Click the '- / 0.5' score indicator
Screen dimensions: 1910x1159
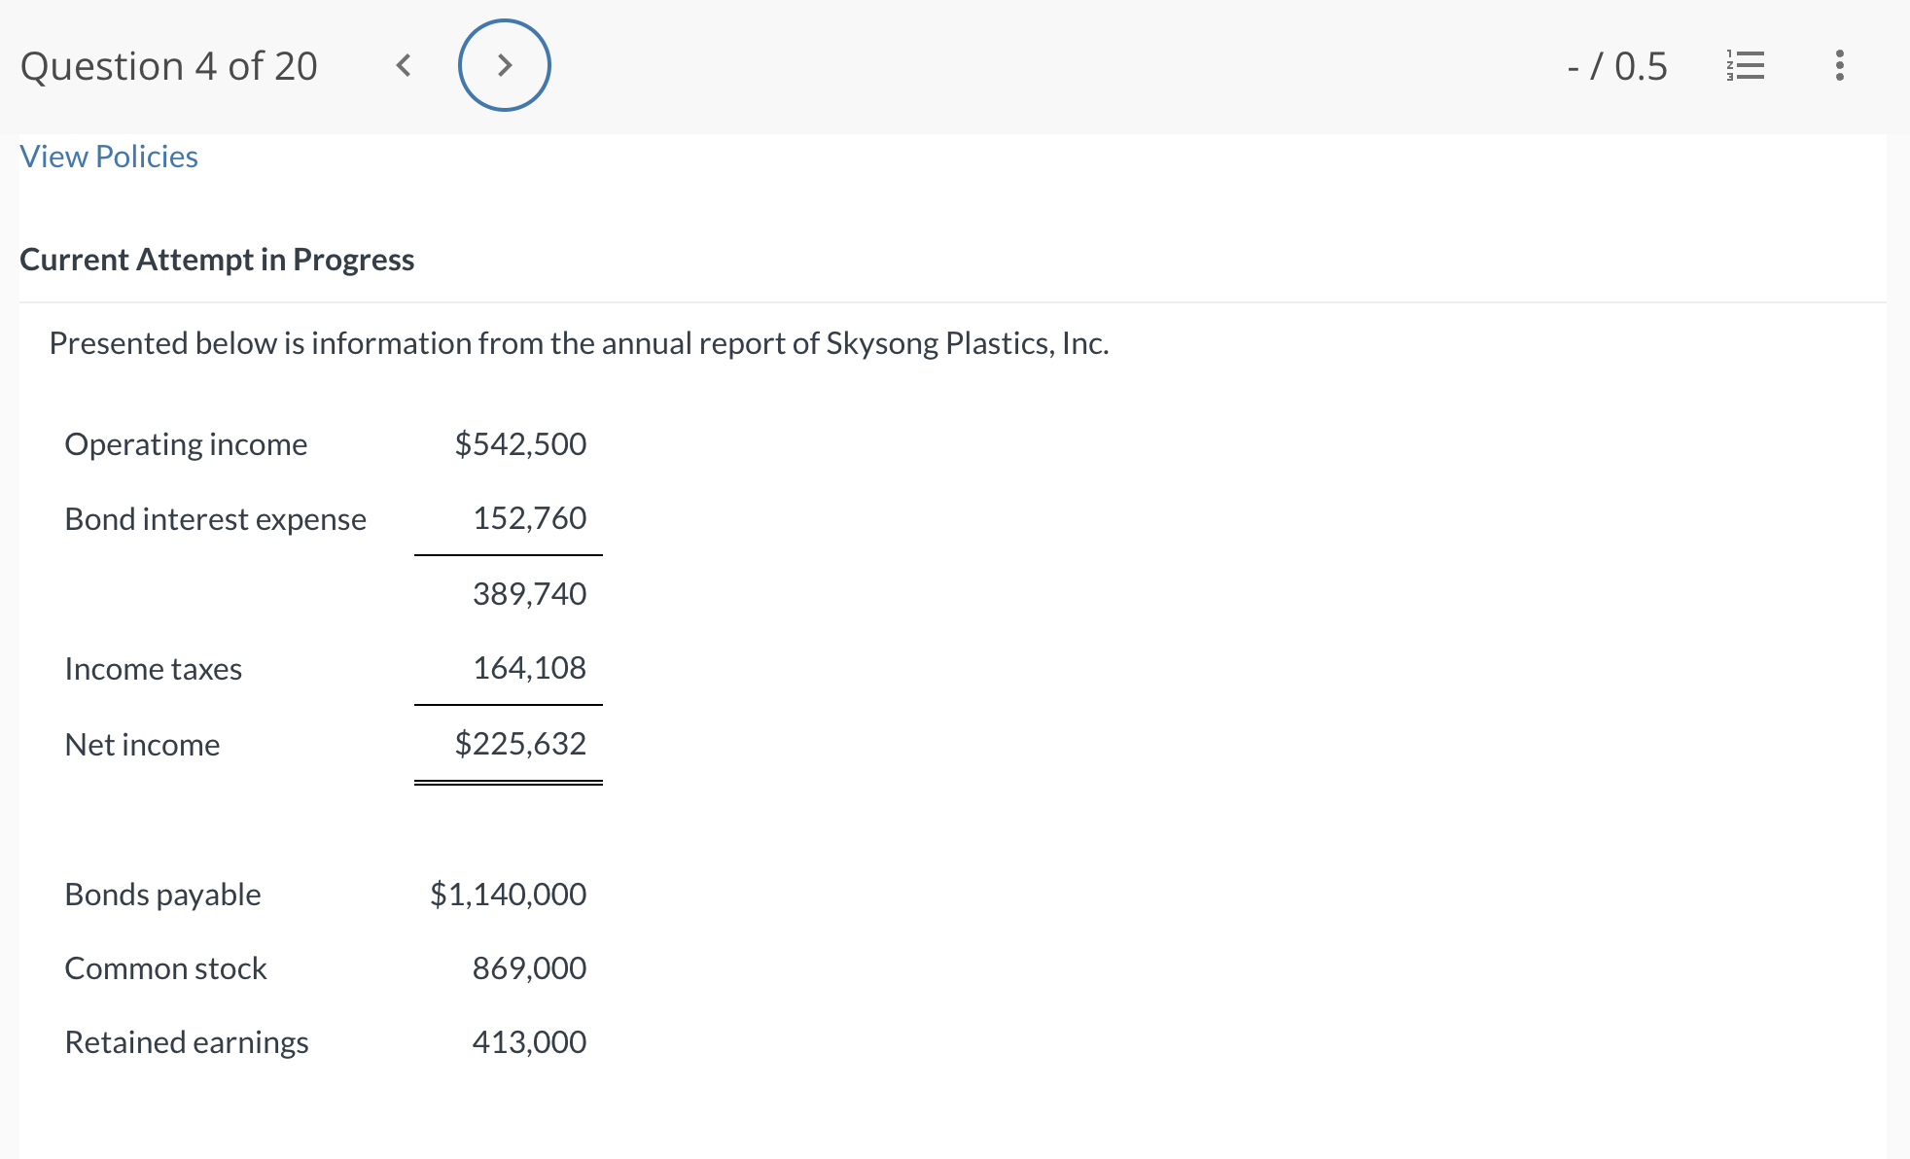(1617, 66)
